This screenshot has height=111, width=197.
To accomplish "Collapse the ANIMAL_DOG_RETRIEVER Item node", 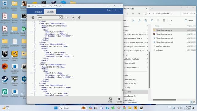I will [35, 85].
